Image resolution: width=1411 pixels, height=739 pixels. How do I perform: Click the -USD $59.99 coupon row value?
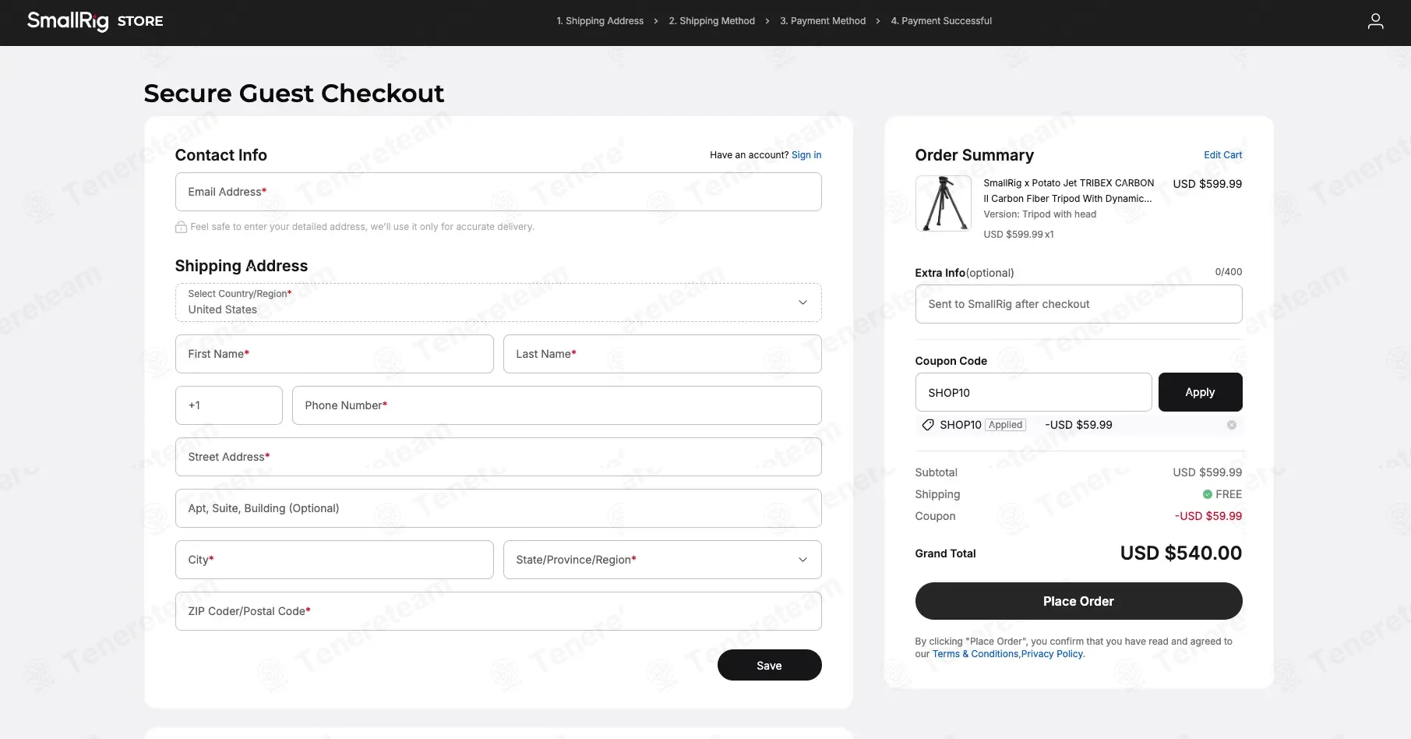[1208, 516]
